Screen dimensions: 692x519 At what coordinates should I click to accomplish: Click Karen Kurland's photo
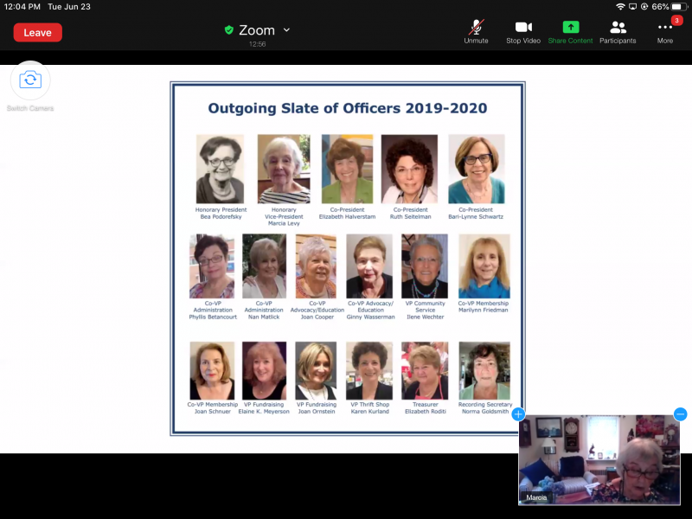[x=369, y=371]
